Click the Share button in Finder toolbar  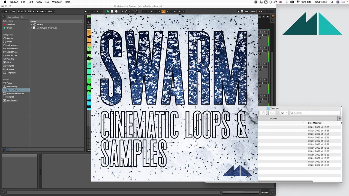pos(263,113)
